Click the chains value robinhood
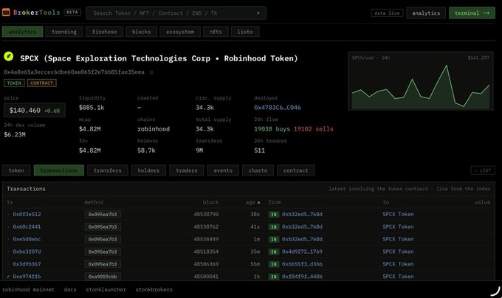Image resolution: width=502 pixels, height=298 pixels. 154,129
